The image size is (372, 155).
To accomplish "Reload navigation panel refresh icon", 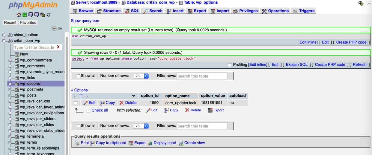I will click(x=49, y=15).
